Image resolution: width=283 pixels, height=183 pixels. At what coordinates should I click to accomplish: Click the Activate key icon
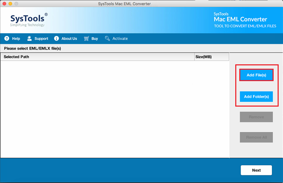108,38
